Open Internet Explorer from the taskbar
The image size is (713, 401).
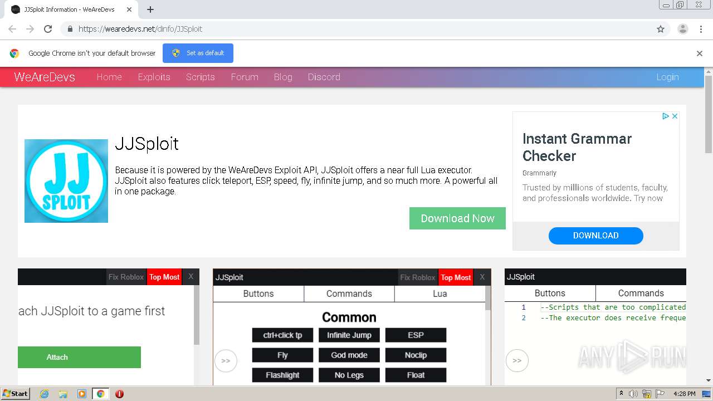pyautogui.click(x=45, y=394)
